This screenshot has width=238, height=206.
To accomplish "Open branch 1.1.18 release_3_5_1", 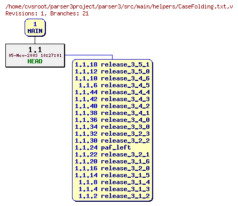I will click(x=112, y=64).
